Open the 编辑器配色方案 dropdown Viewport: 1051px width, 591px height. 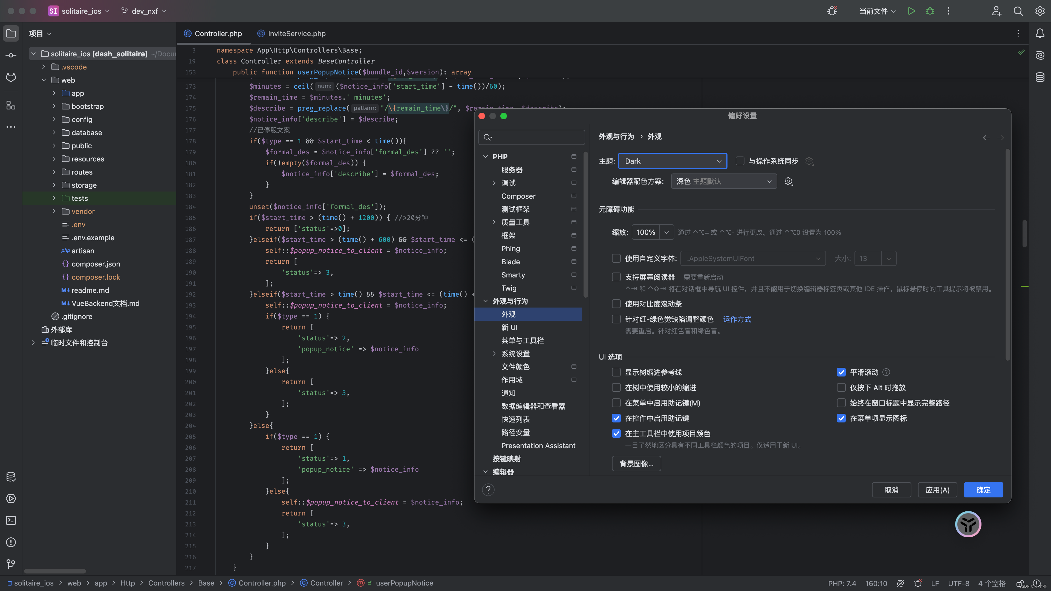click(723, 181)
